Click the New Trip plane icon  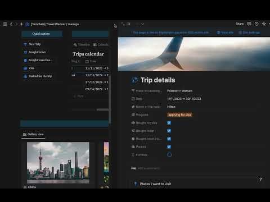(25, 44)
